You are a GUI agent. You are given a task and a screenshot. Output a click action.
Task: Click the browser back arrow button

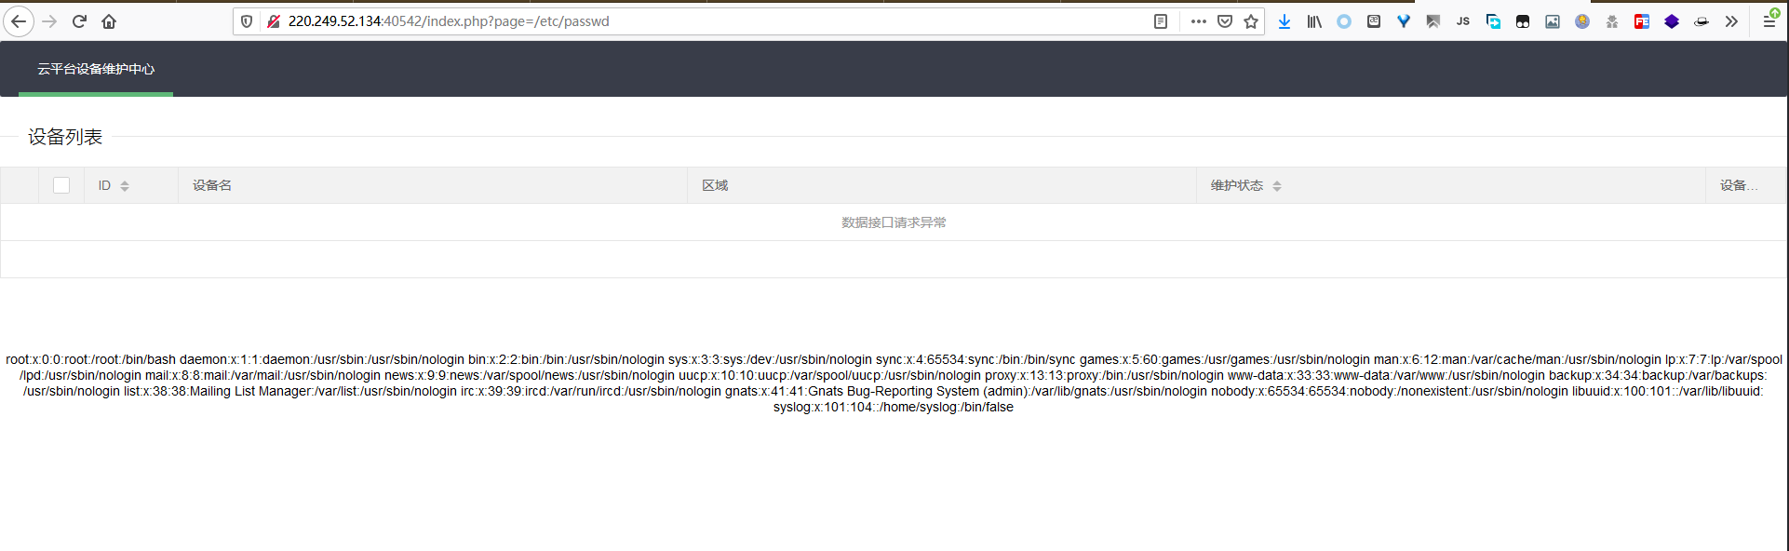click(19, 21)
